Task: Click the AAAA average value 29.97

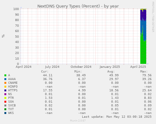Action: coord(114,79)
